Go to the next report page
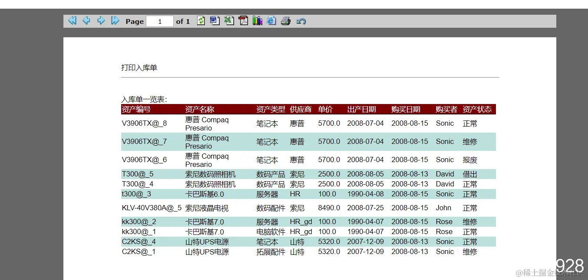 click(x=101, y=20)
